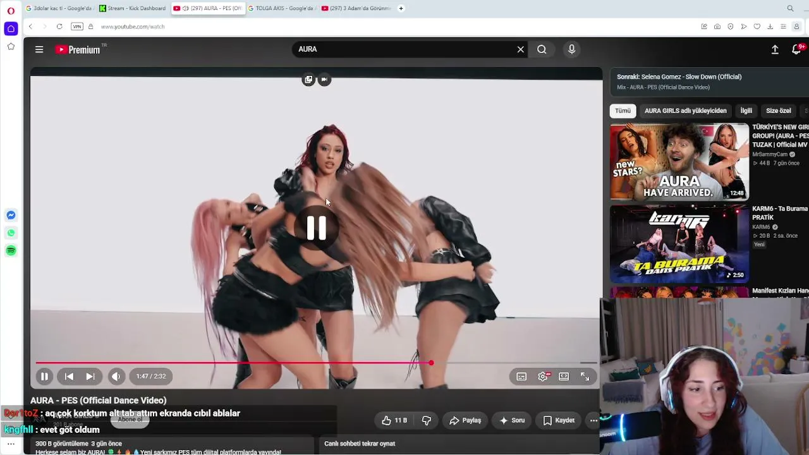Open Opera downloads icon
The height and width of the screenshot is (455, 809).
point(770,27)
